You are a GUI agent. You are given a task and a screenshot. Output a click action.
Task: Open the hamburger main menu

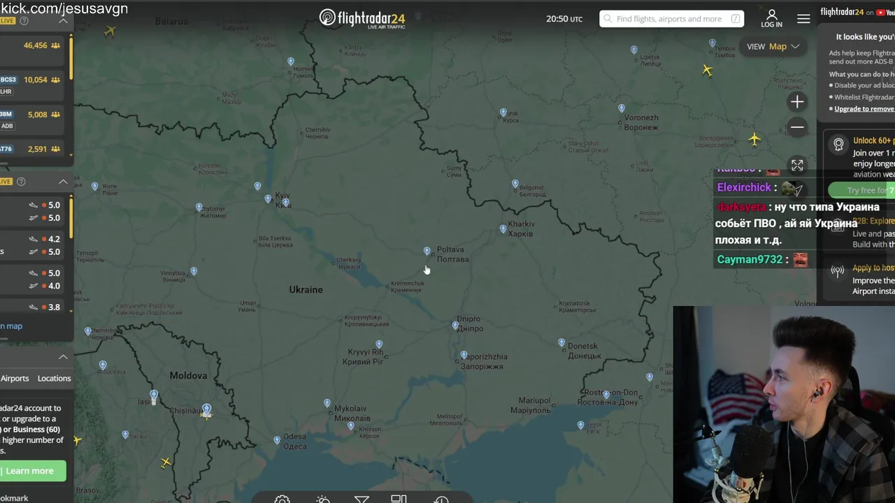click(803, 19)
